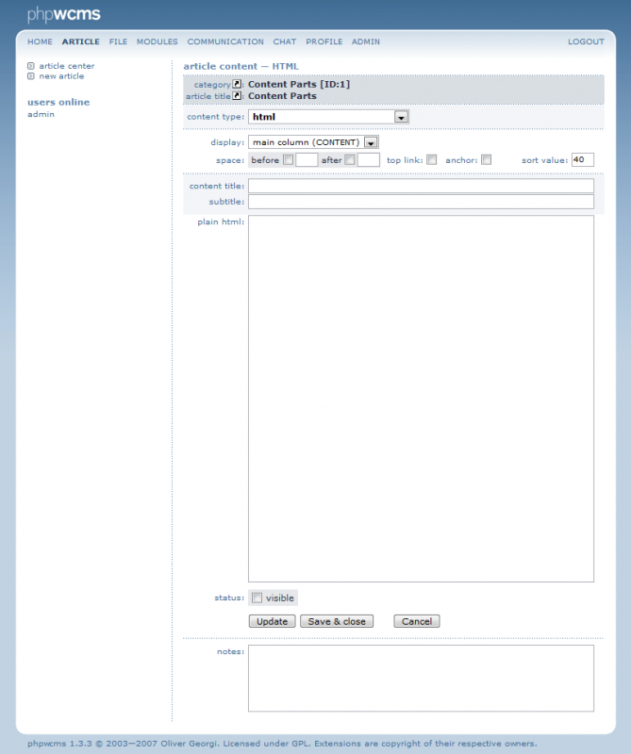Mark the article status as visible
This screenshot has width=631, height=754.
tap(257, 598)
